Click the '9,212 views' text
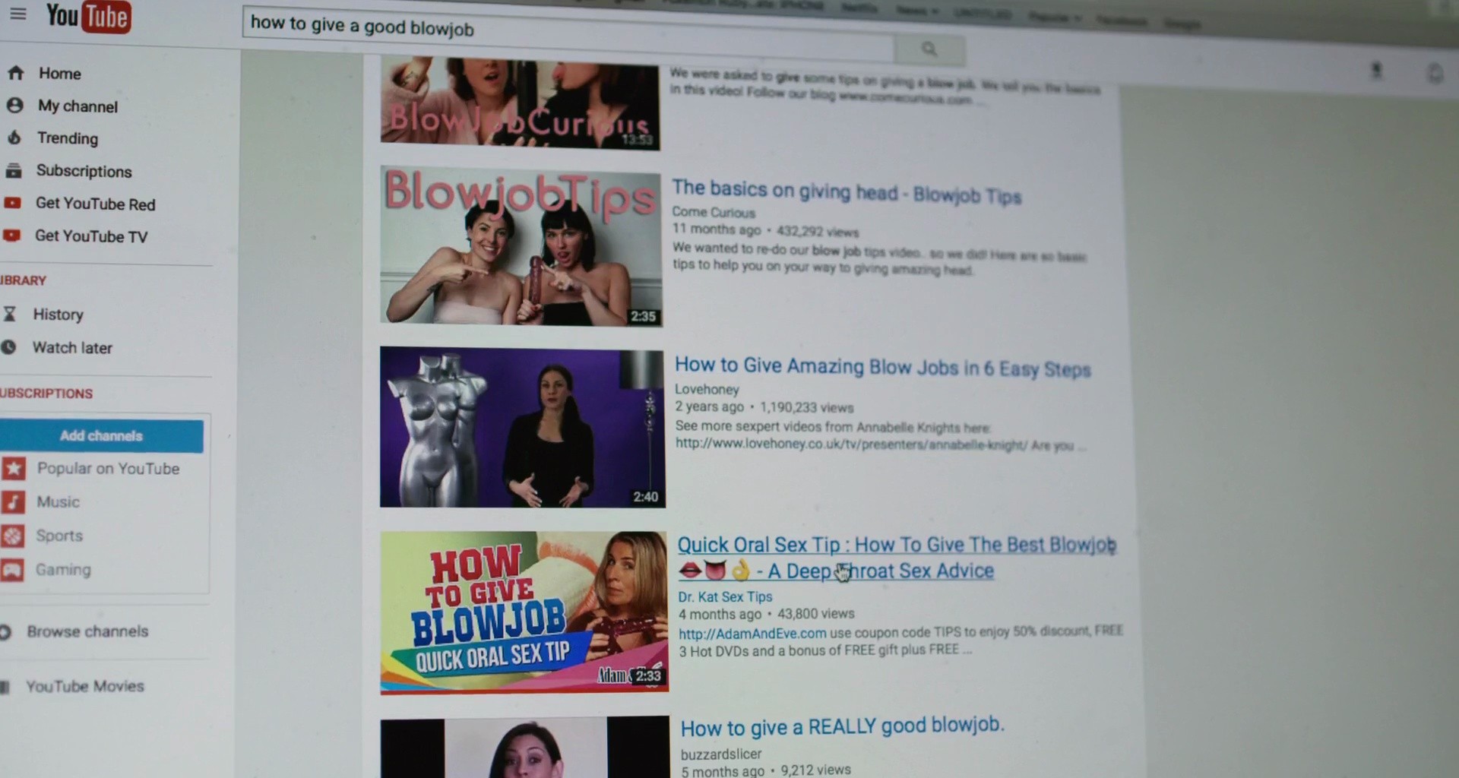 coord(815,770)
